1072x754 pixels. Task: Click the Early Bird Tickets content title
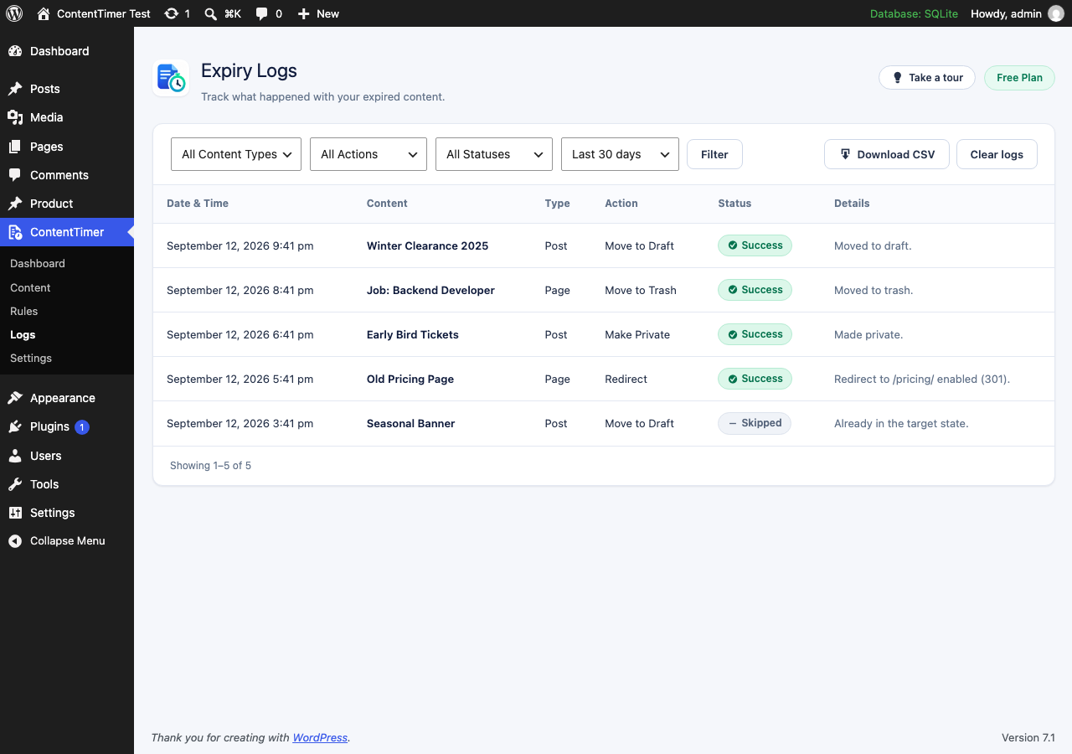(413, 334)
